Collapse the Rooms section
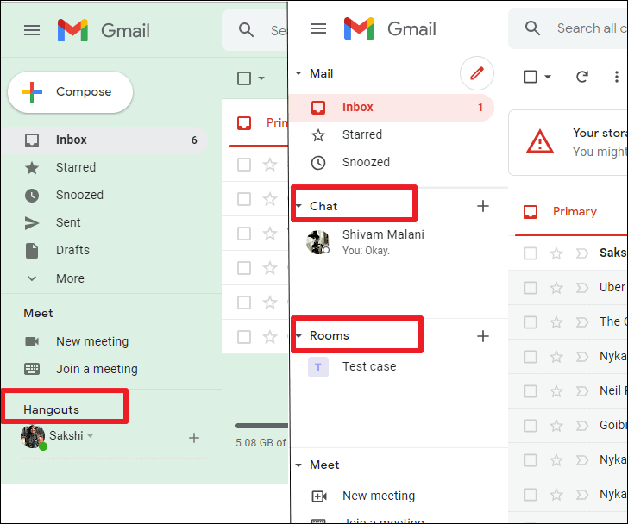628x524 pixels. (x=298, y=335)
